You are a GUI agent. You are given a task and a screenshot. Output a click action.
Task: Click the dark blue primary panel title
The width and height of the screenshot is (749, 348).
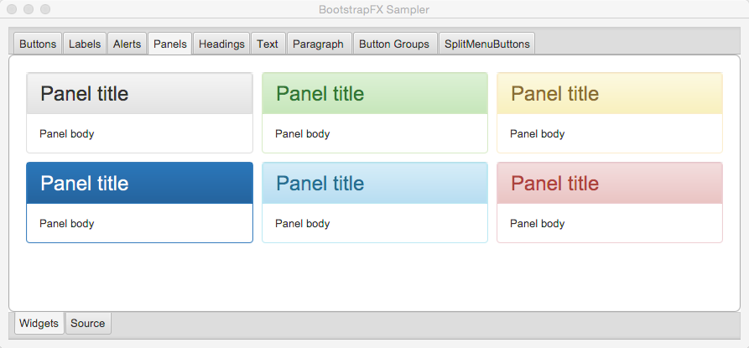point(85,184)
